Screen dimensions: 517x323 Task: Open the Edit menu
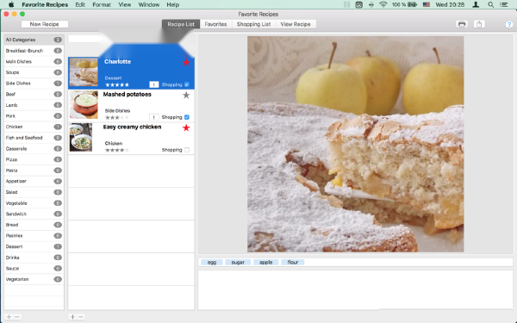coord(80,4)
